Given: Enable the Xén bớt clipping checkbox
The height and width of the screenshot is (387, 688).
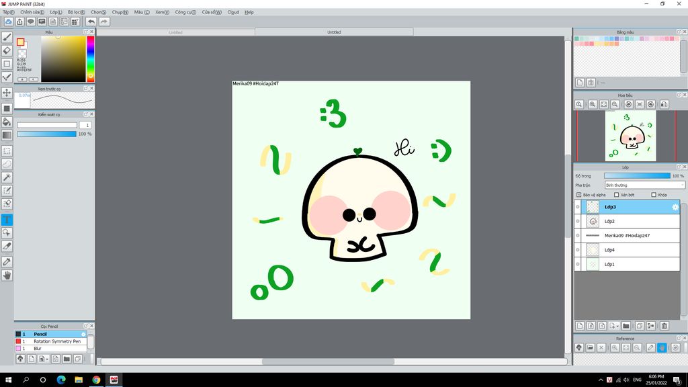Looking at the screenshot, I should pyautogui.click(x=617, y=195).
